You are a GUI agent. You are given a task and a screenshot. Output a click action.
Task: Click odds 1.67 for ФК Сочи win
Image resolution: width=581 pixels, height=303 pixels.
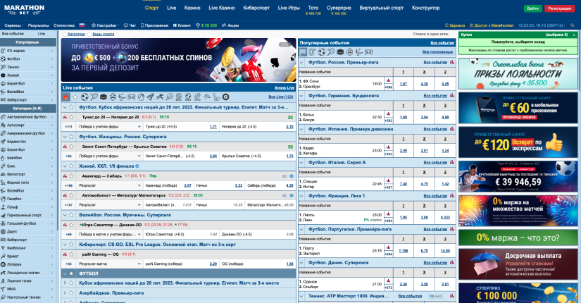point(403,84)
